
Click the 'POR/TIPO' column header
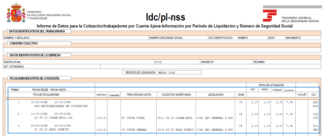click(101, 95)
